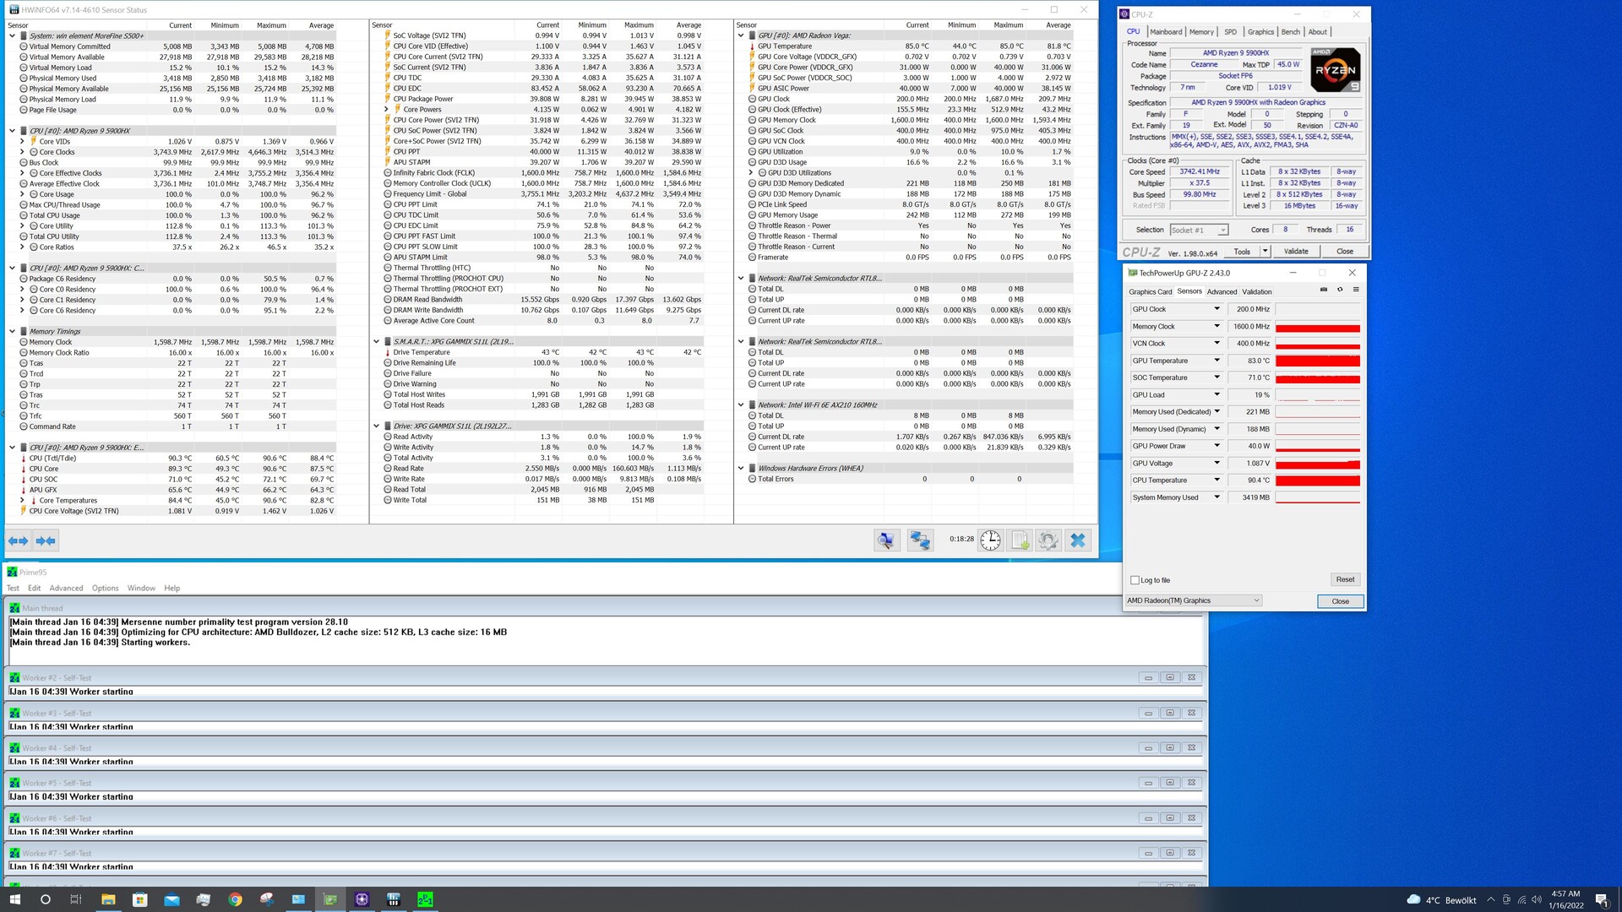Click GPU-Z Memory Clock red graph
Screen dimensions: 1622x912
click(1318, 327)
